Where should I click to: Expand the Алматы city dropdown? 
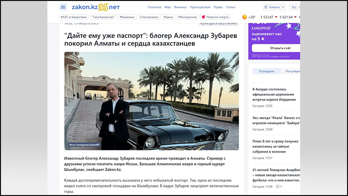pos(275,7)
